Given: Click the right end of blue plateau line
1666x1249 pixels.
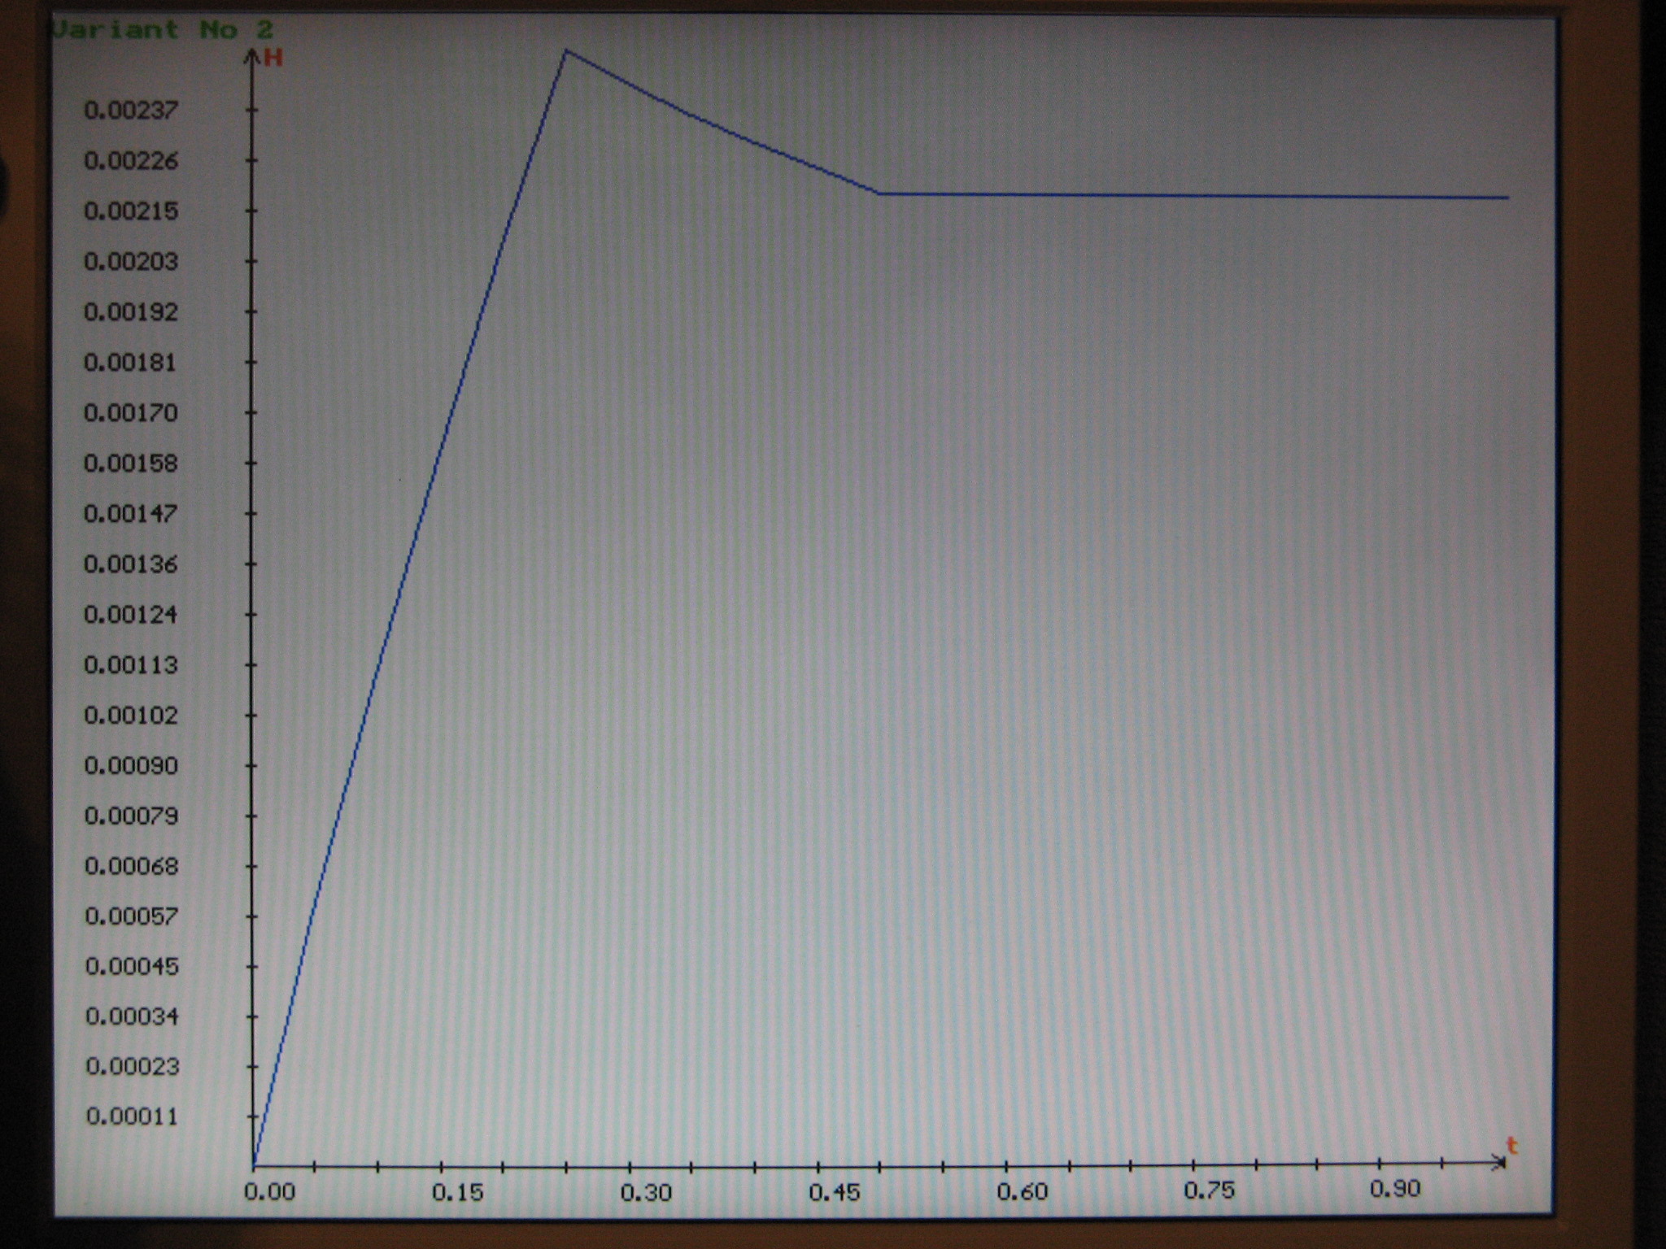Looking at the screenshot, I should [1507, 198].
